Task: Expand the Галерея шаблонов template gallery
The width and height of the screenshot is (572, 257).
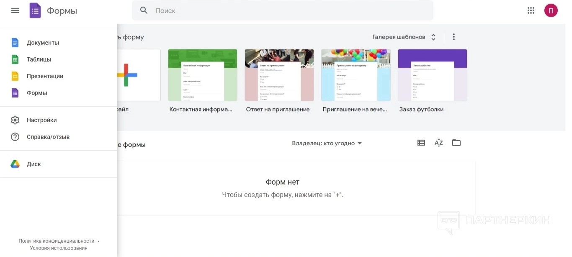Action: click(404, 37)
